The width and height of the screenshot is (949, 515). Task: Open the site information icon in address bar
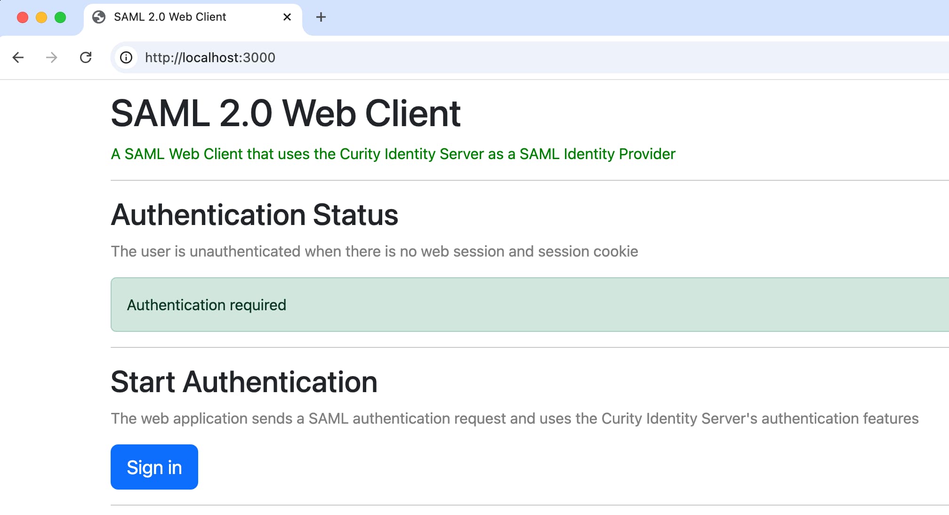coord(126,57)
